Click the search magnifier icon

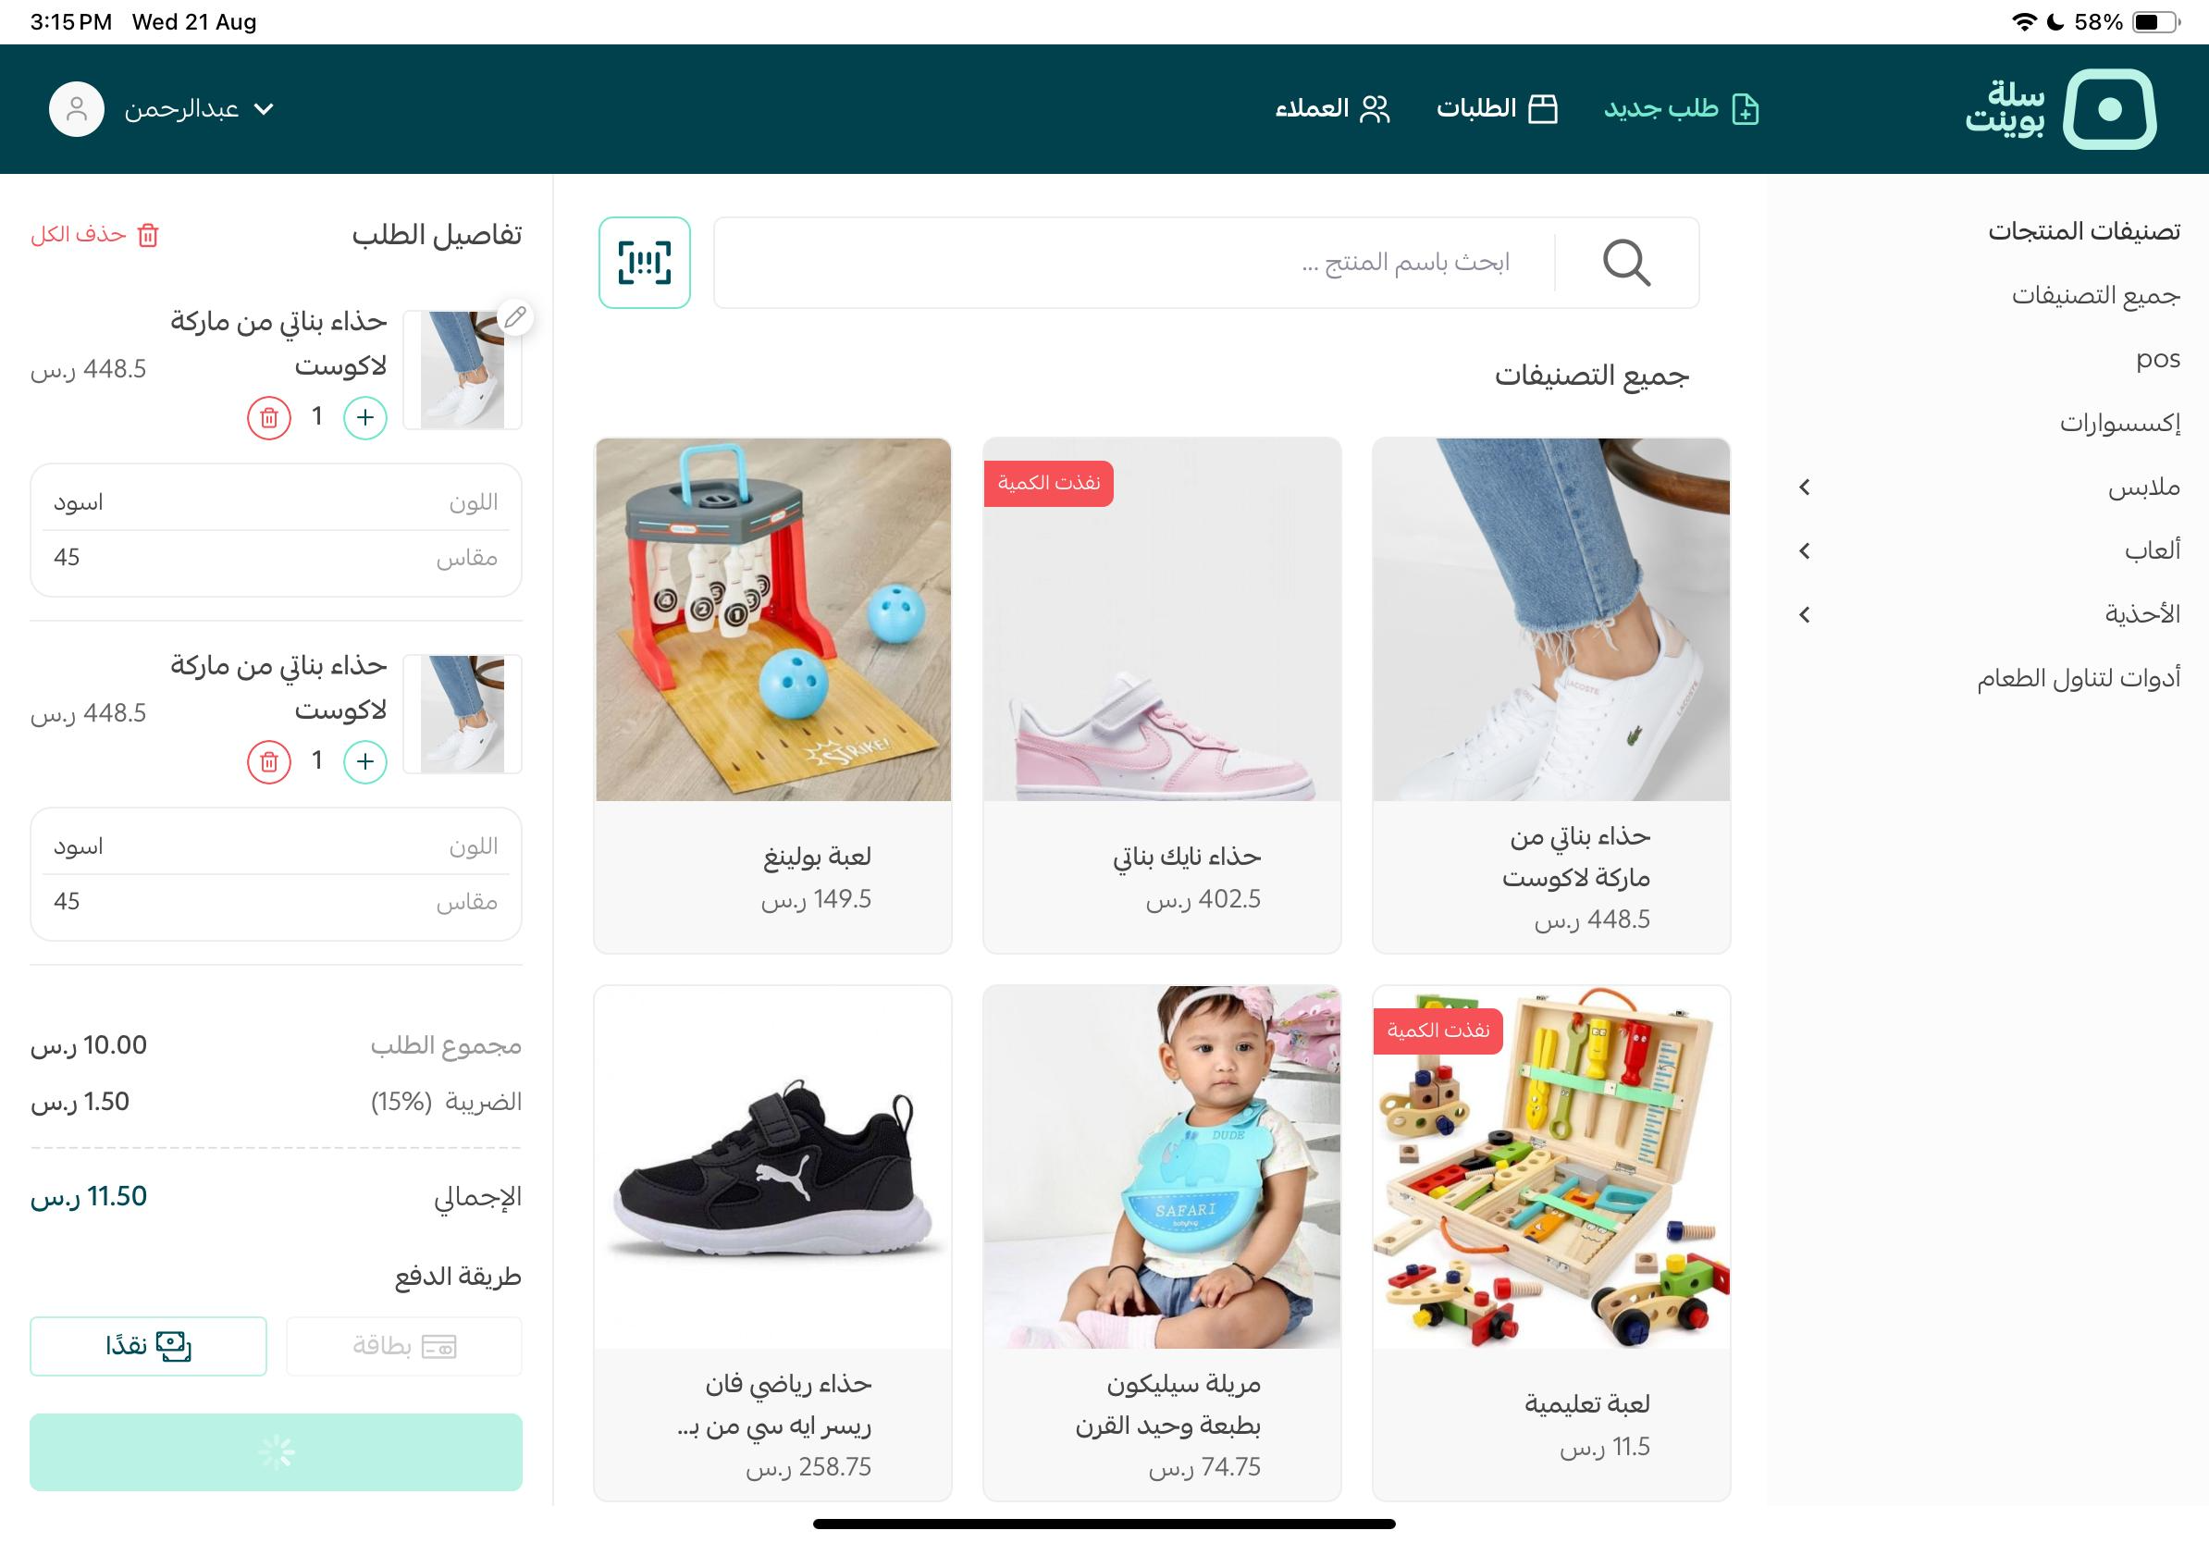(1626, 263)
